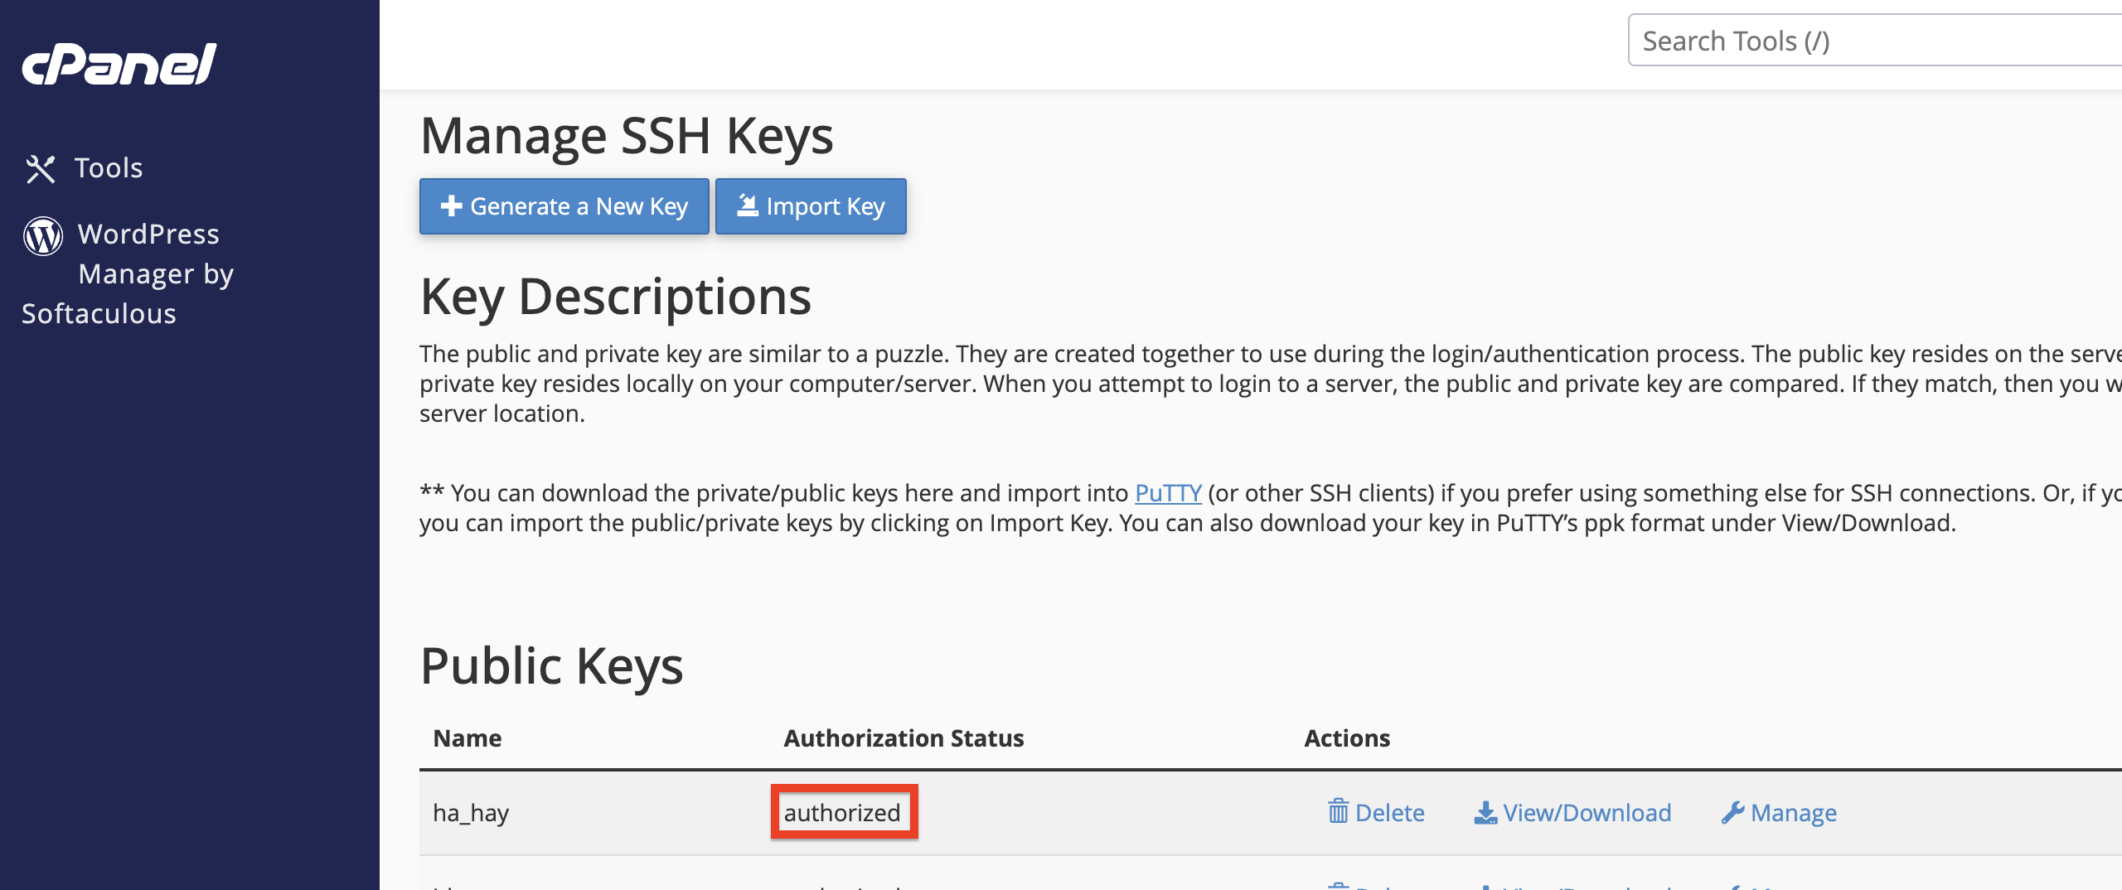
Task: Click the authorized status of ha_hay
Action: [x=842, y=813]
